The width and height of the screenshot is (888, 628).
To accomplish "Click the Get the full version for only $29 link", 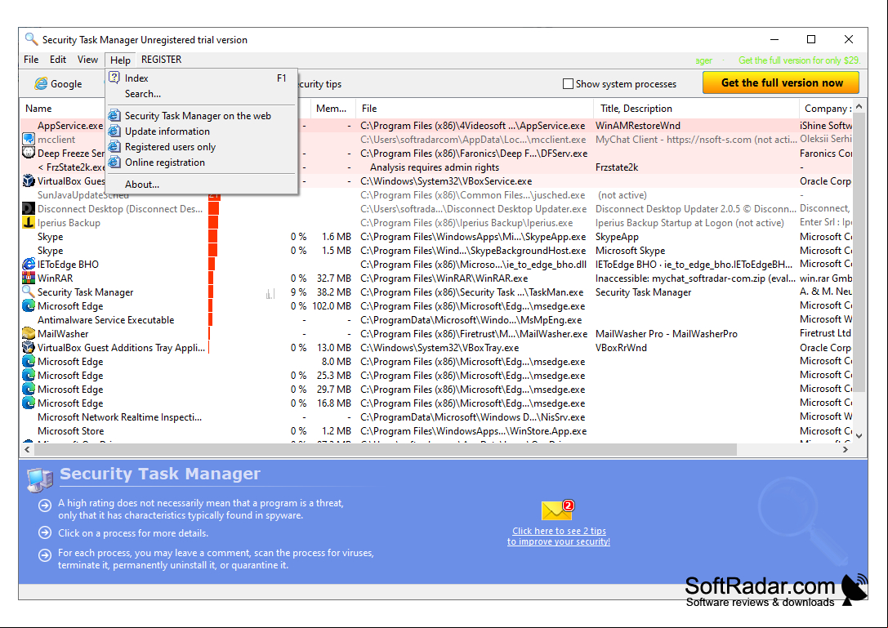I will [799, 60].
